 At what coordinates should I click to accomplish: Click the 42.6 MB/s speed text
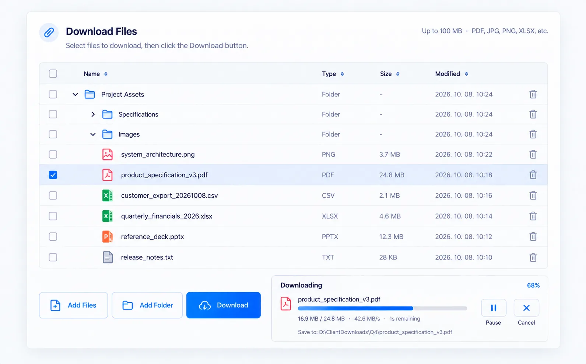point(367,319)
